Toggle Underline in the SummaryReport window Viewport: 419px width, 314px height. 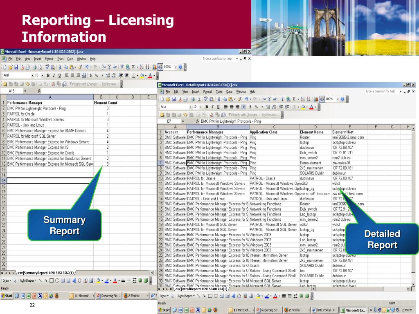click(x=59, y=76)
